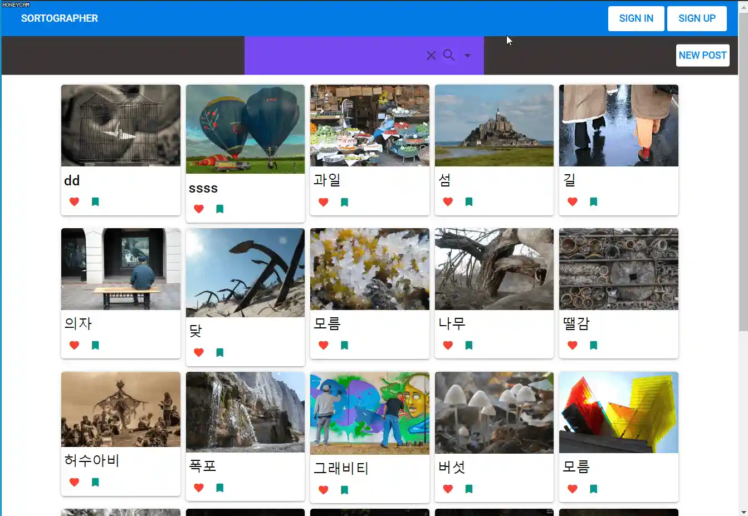Save the 나무 post with bookmark icon
This screenshot has width=748, height=516.
coord(469,346)
